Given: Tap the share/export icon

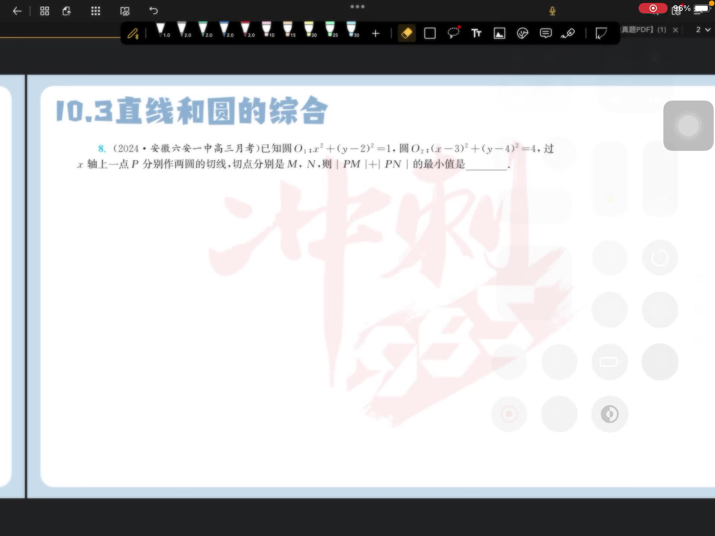Looking at the screenshot, I should pos(67,11).
